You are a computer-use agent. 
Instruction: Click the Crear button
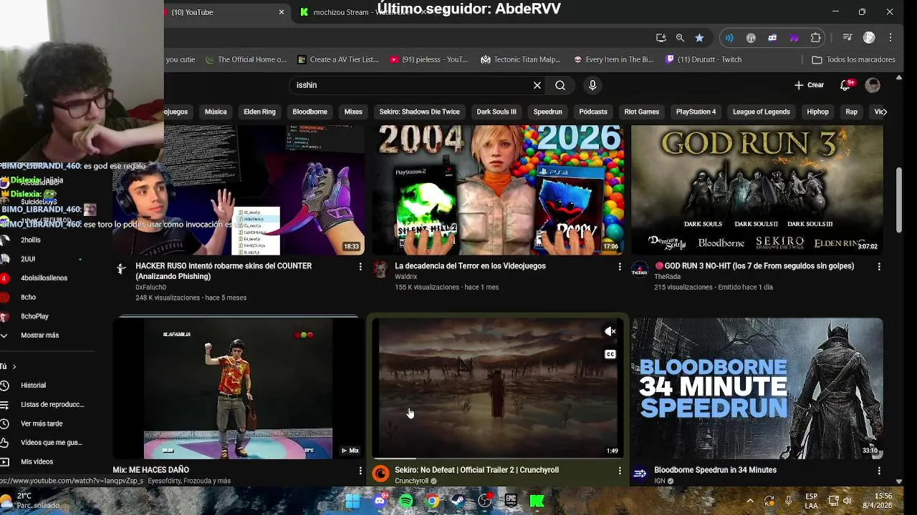pos(809,85)
